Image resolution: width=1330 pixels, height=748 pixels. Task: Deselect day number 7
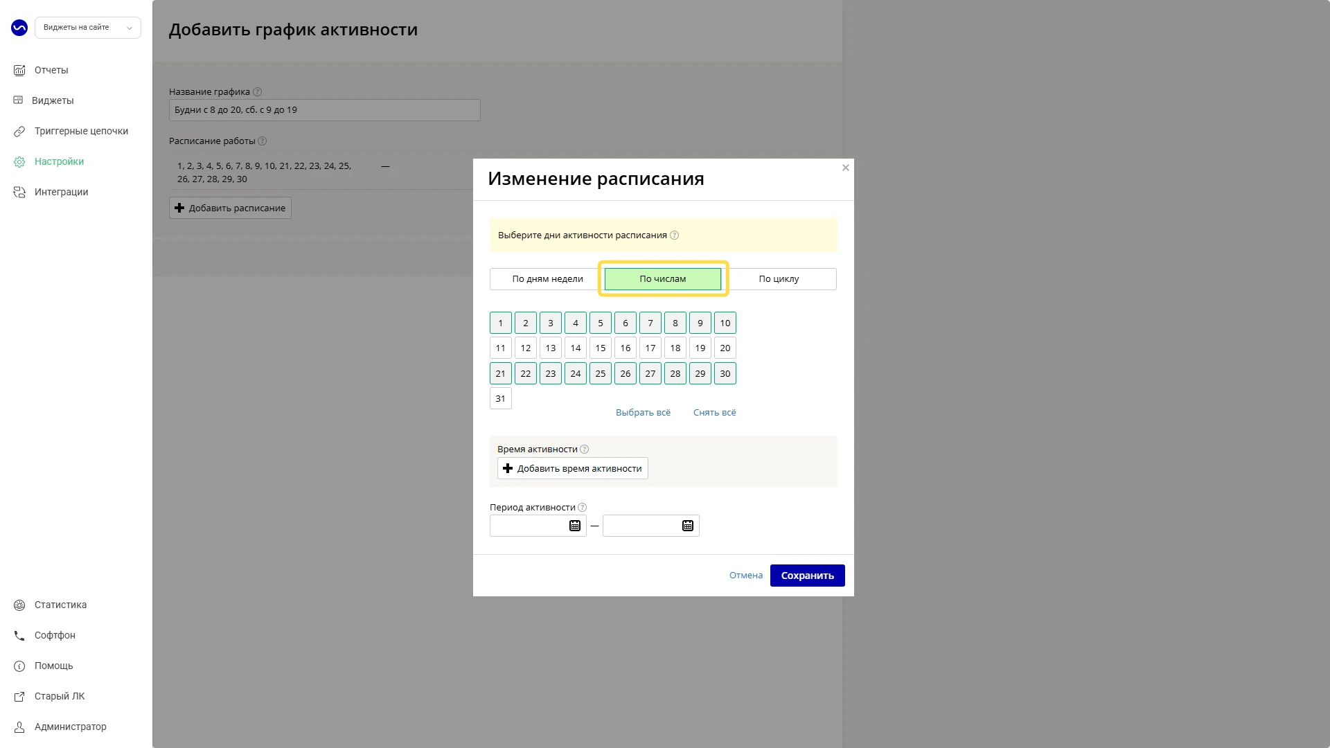[650, 323]
